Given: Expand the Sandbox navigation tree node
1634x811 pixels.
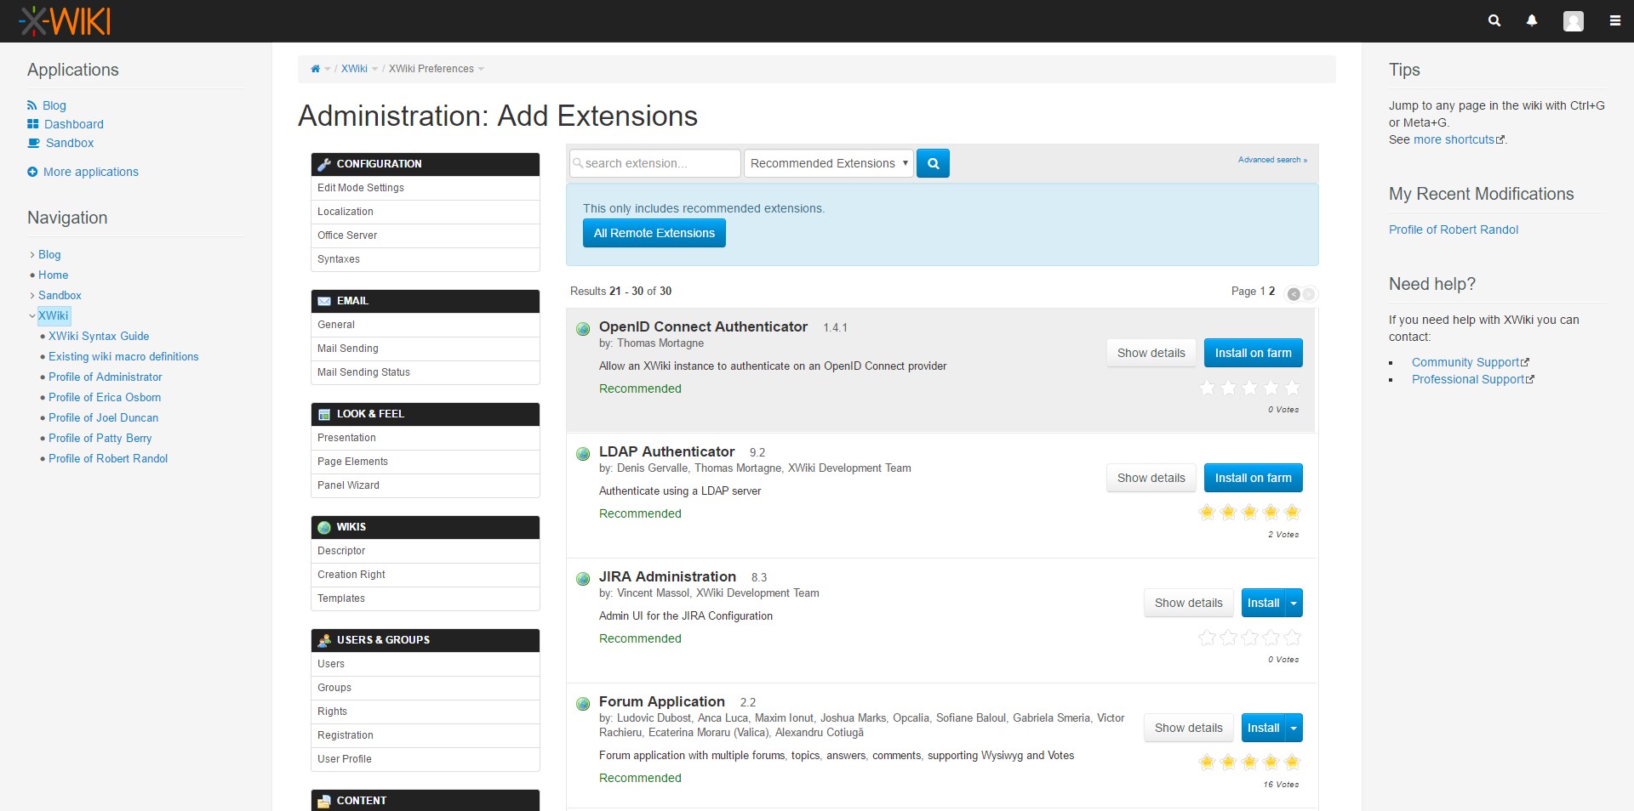Looking at the screenshot, I should coord(32,296).
